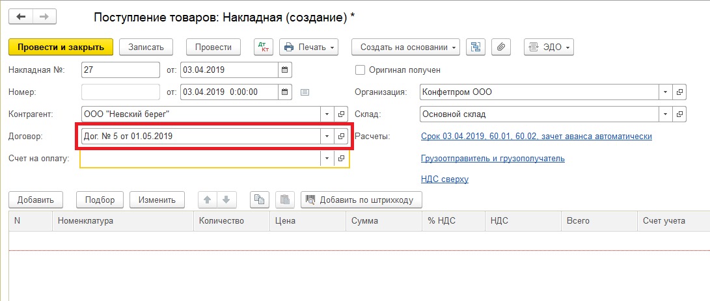710x301 pixels.
Task: Click the document structure icon beside Создать на основании
Action: click(x=477, y=47)
